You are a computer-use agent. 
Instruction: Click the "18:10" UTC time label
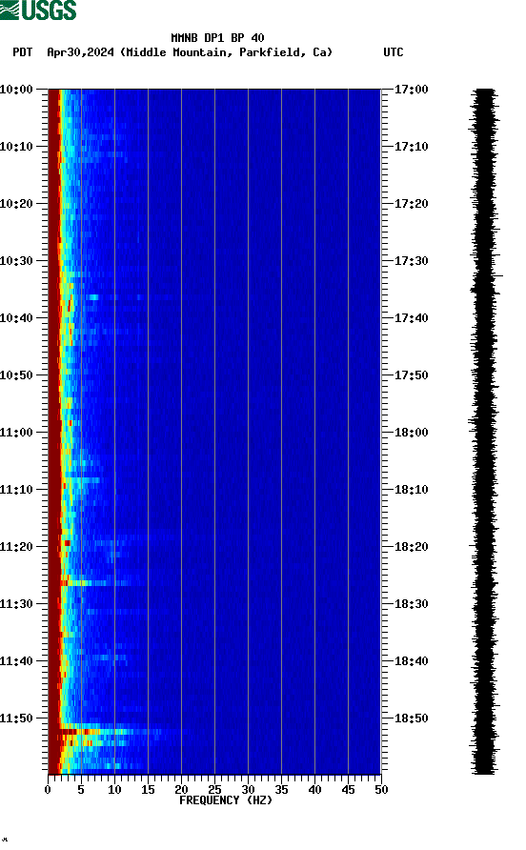[x=411, y=490]
